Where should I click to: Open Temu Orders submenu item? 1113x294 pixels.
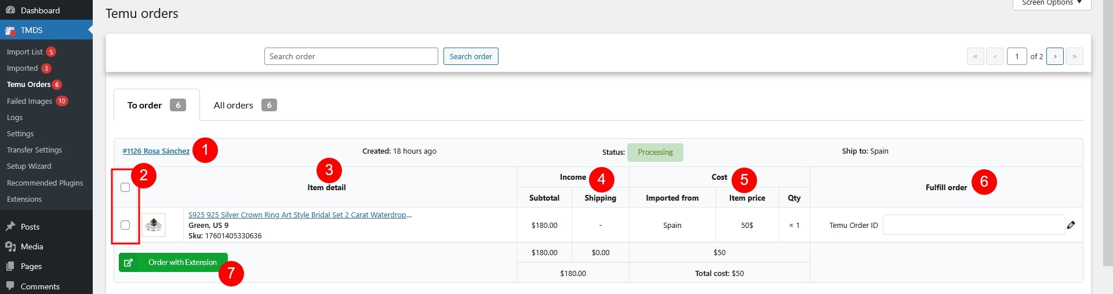(28, 84)
